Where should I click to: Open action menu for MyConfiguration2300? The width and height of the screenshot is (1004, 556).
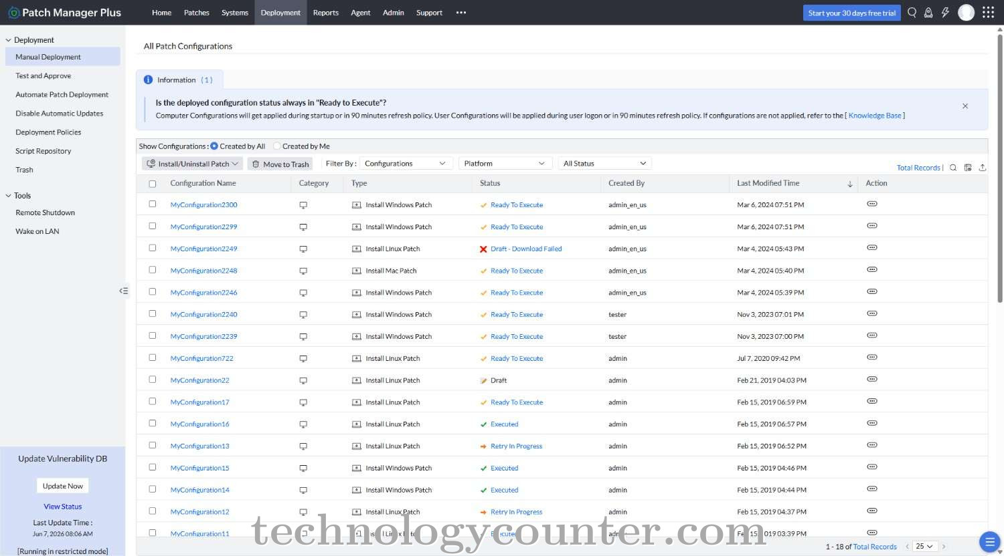pyautogui.click(x=871, y=204)
